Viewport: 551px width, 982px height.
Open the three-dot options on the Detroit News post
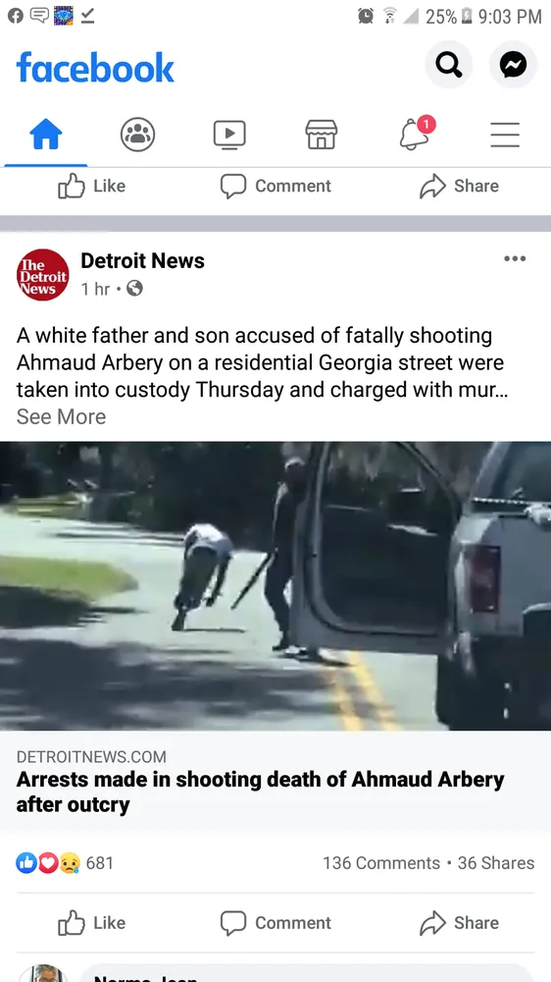[515, 258]
